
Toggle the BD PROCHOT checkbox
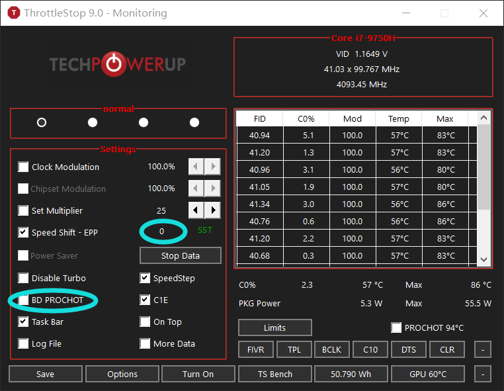[23, 300]
